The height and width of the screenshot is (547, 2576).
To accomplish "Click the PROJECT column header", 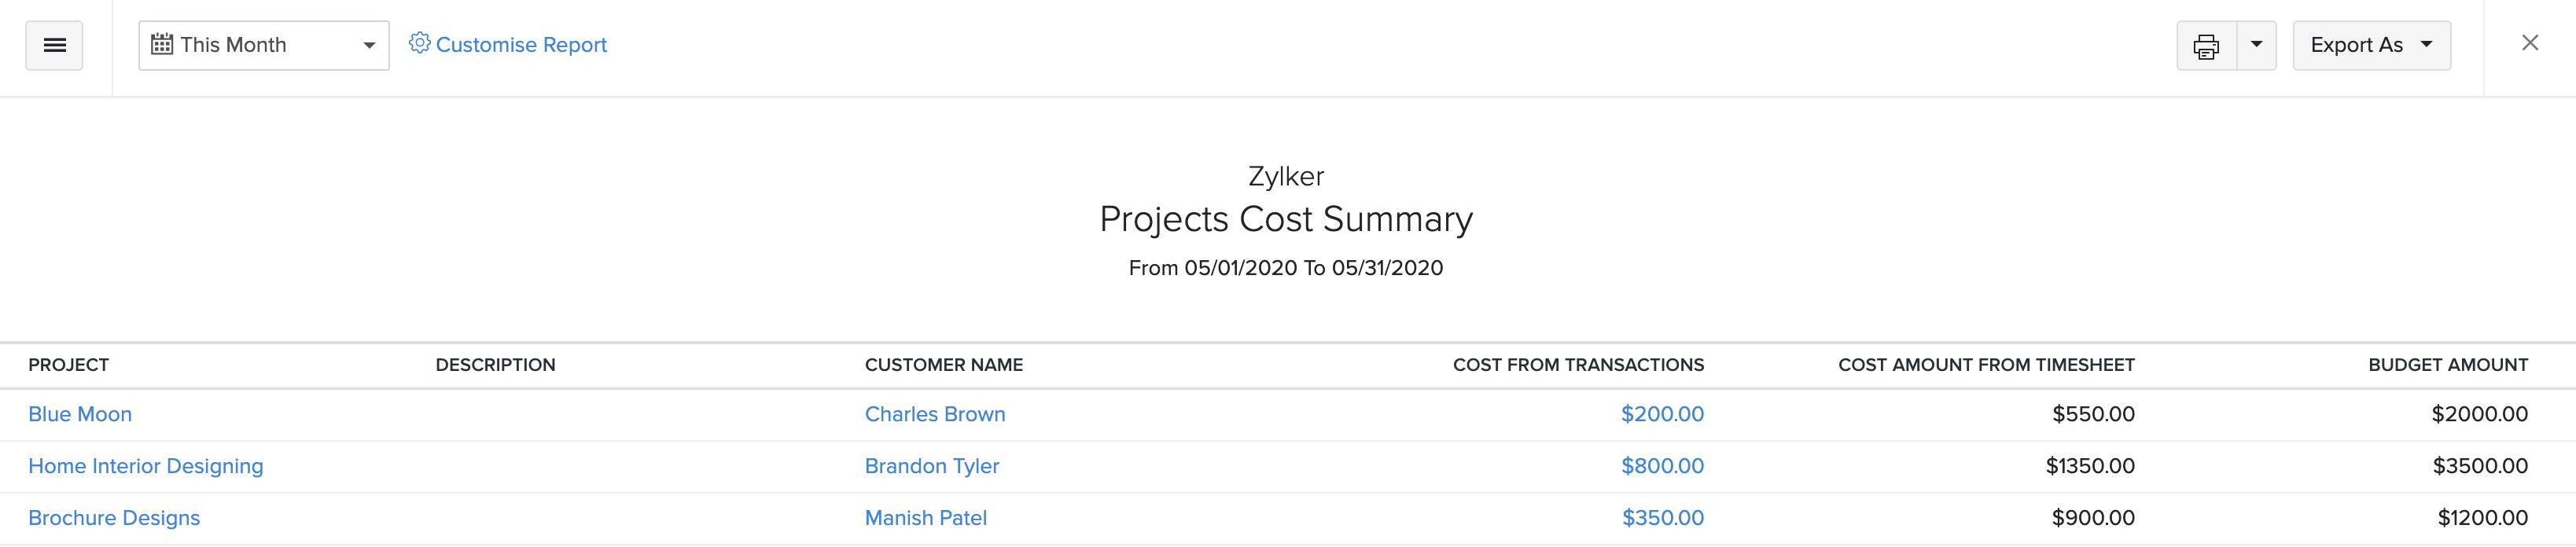I will [69, 364].
